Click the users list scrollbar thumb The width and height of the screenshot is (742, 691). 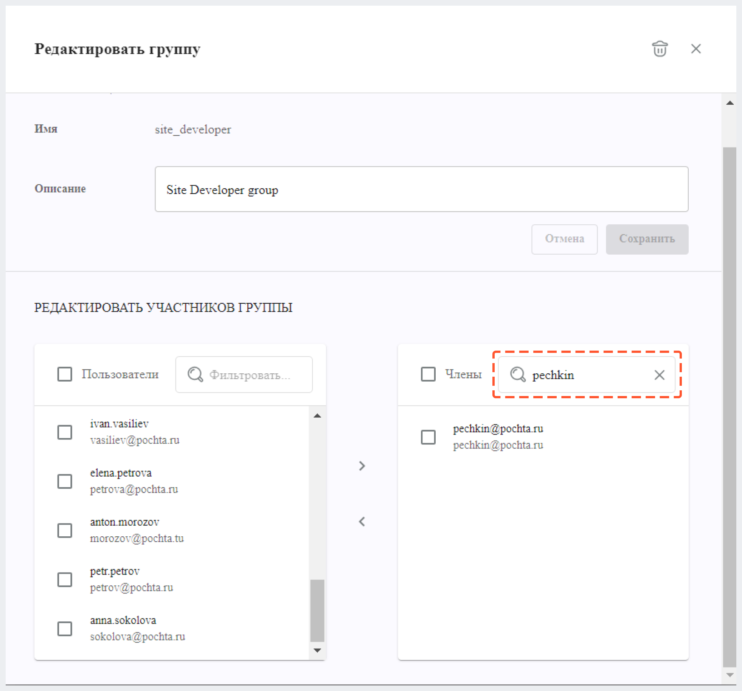(x=317, y=610)
